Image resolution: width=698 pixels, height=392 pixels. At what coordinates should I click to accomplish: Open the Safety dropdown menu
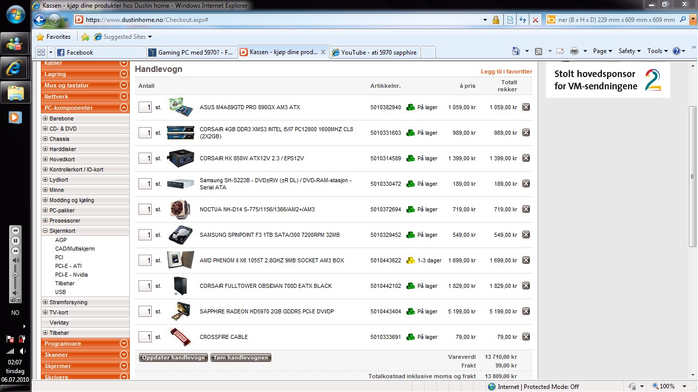(630, 51)
